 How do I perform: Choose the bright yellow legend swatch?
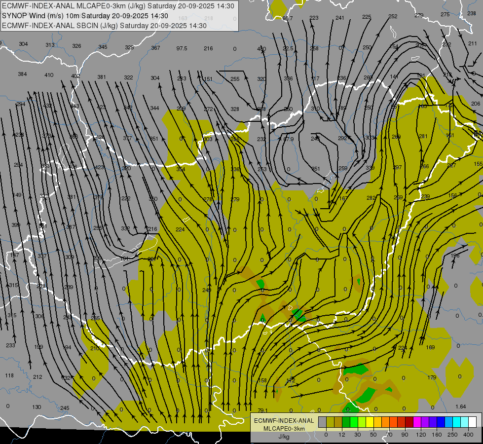tap(370, 422)
